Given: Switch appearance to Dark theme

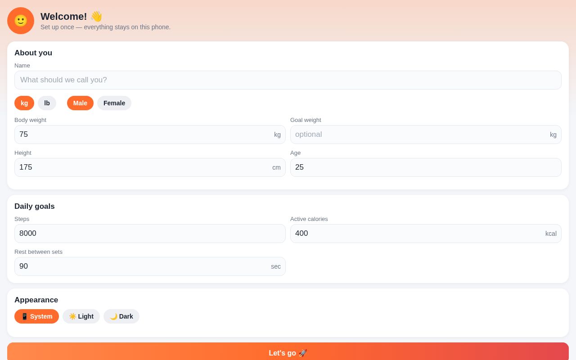Looking at the screenshot, I should pos(121,316).
